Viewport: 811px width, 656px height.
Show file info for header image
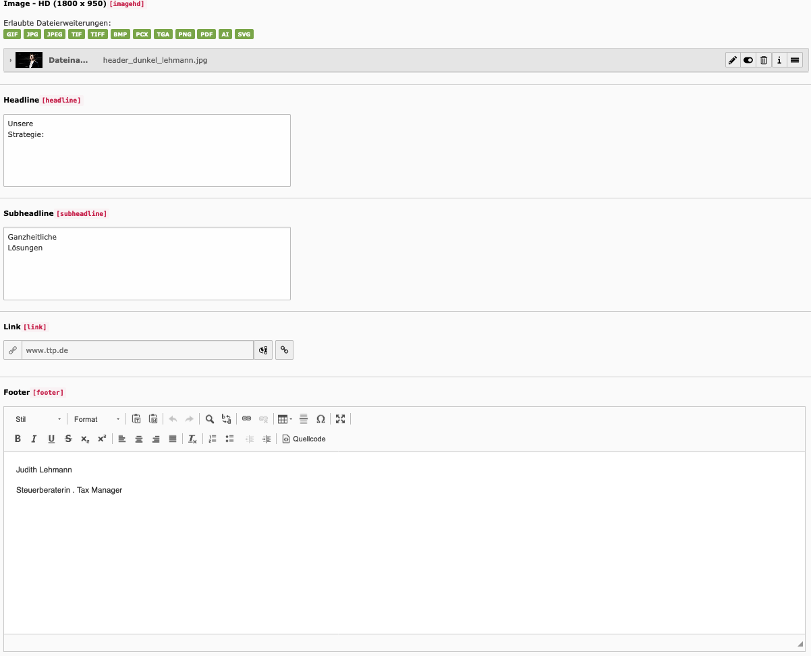779,60
